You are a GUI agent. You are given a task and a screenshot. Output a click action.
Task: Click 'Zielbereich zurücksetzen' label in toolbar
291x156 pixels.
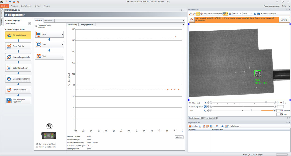click(213, 14)
